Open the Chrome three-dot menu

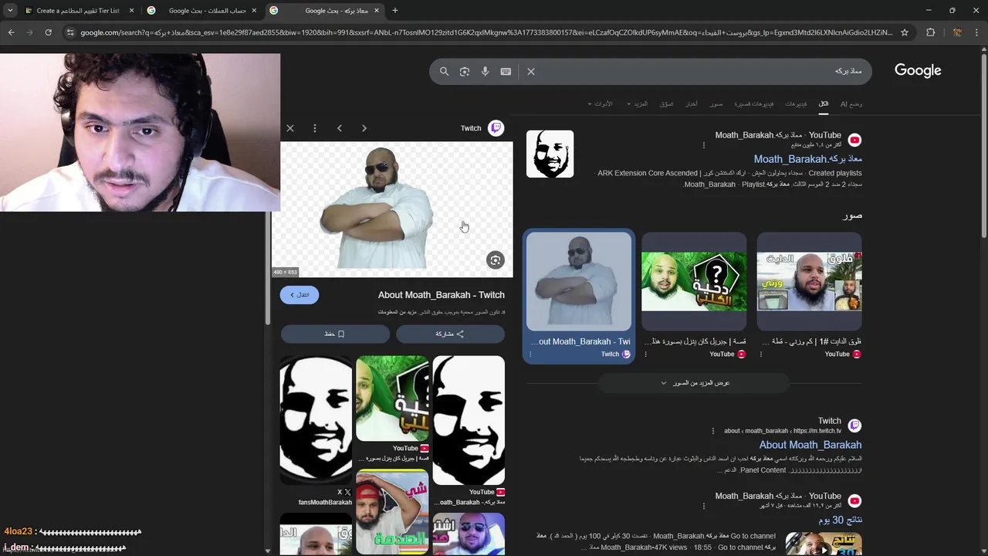(x=976, y=32)
